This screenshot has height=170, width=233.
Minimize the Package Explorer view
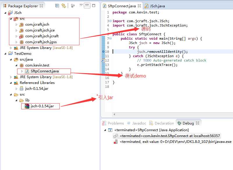pyautogui.click(x=87, y=5)
